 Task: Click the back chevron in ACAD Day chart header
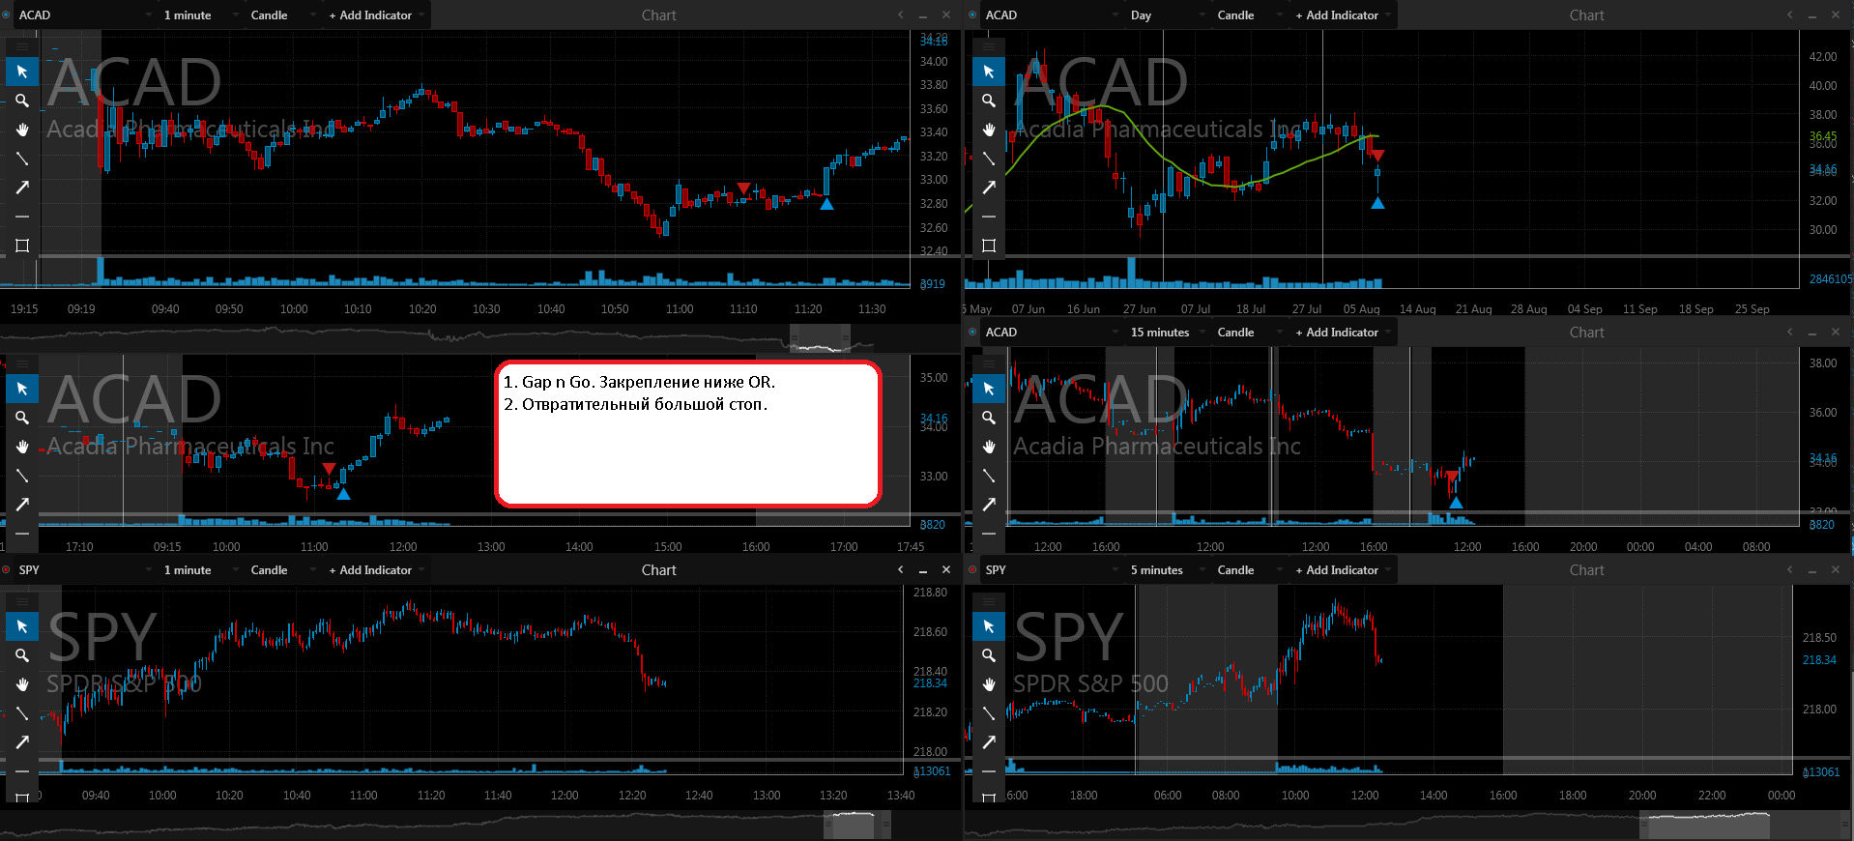tap(1789, 14)
